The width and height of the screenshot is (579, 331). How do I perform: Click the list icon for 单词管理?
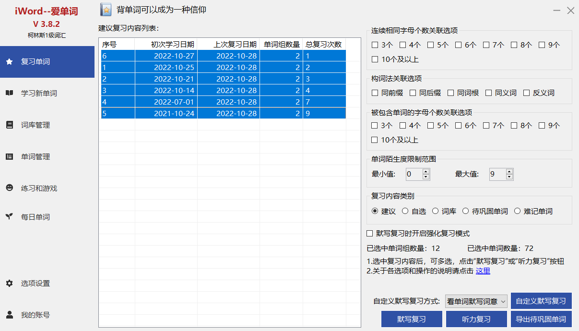pyautogui.click(x=9, y=157)
